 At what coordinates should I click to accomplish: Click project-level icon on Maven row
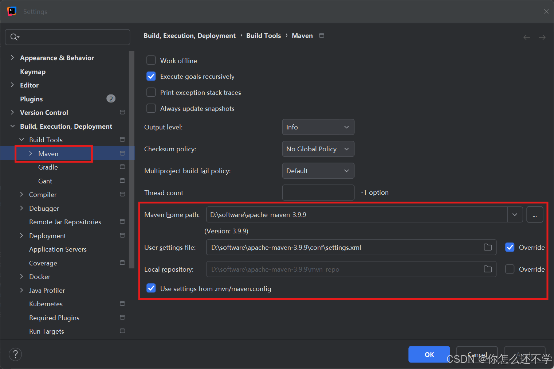tap(122, 153)
